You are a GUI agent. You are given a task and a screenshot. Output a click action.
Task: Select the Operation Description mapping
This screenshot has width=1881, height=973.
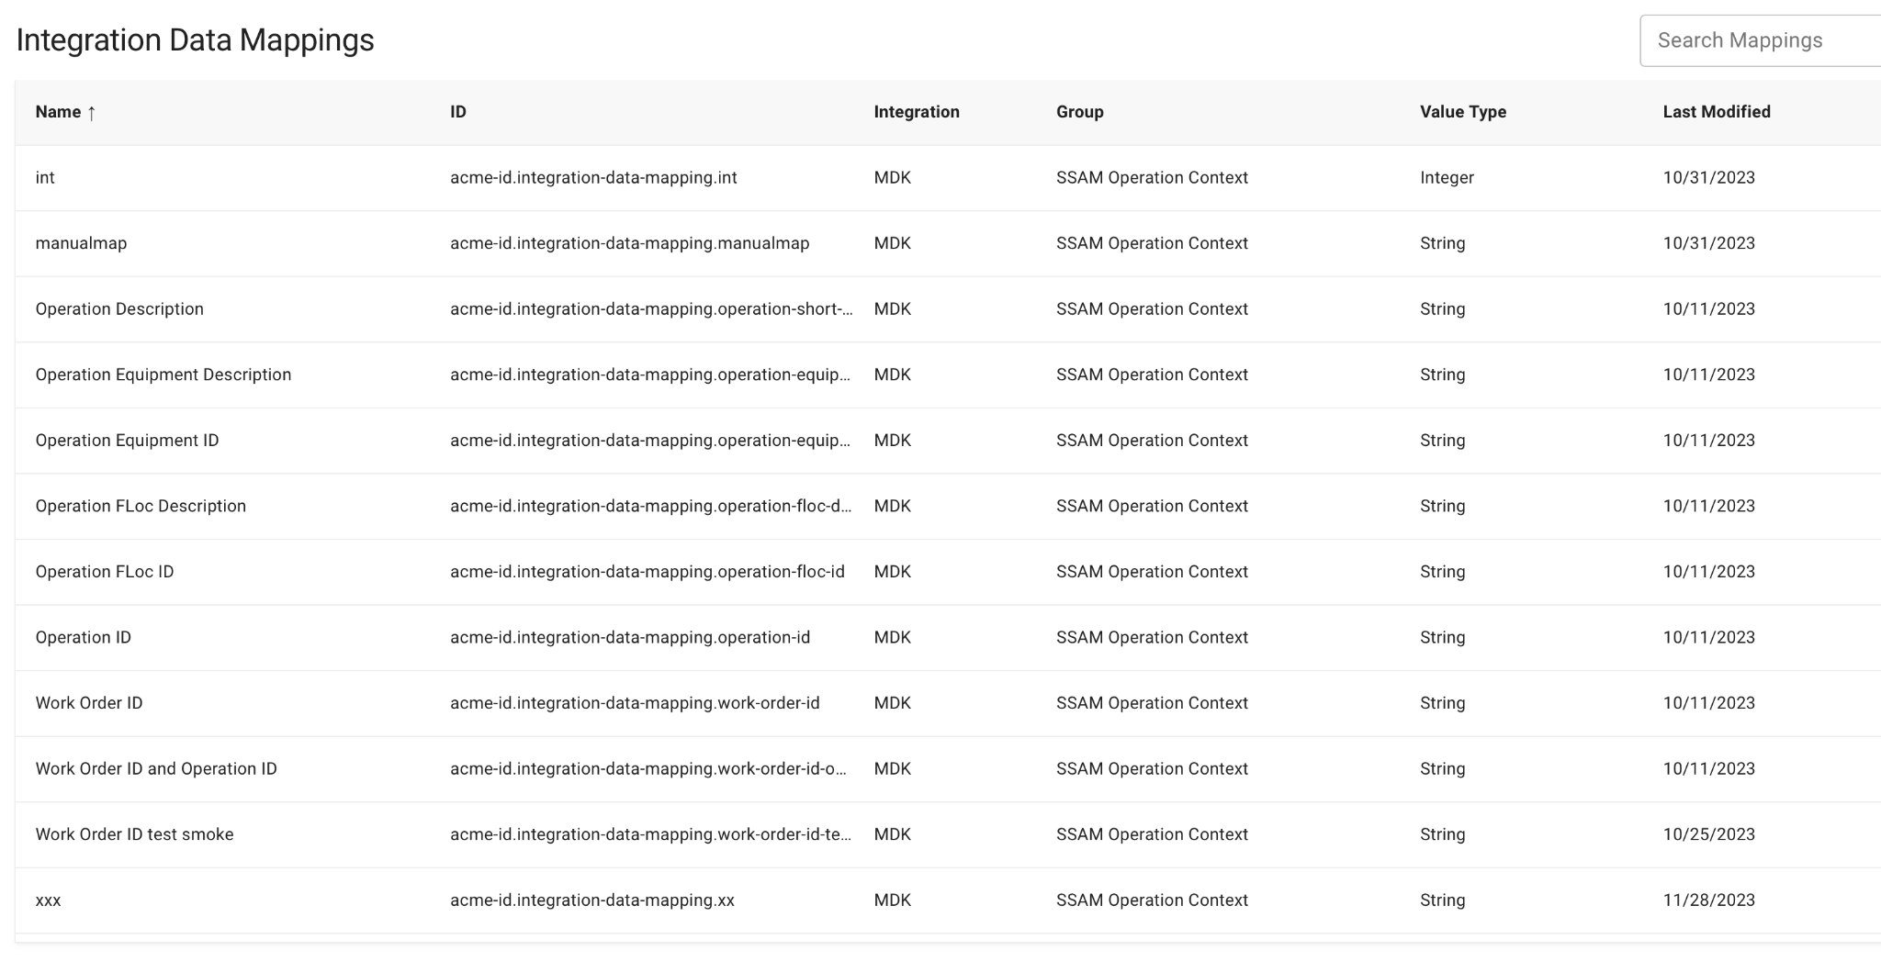[x=948, y=309]
